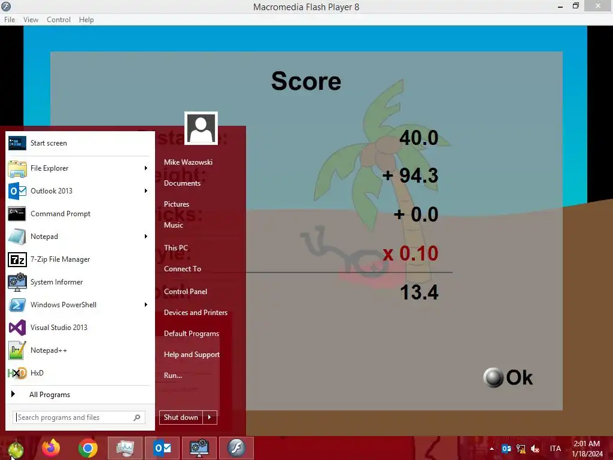Show hidden tray icons arrow
The image size is (613, 460).
pyautogui.click(x=492, y=449)
